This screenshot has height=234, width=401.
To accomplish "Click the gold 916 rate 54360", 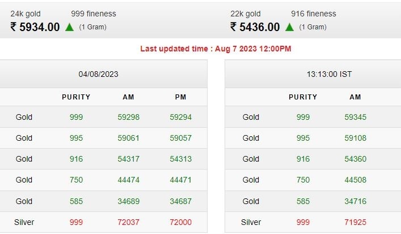I will [x=355, y=159].
